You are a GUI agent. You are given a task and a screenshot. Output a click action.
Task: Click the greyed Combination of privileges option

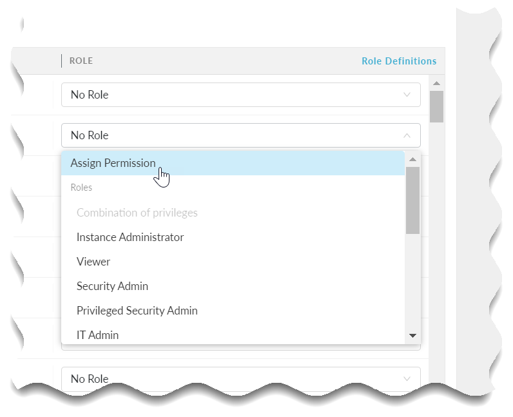pos(137,213)
